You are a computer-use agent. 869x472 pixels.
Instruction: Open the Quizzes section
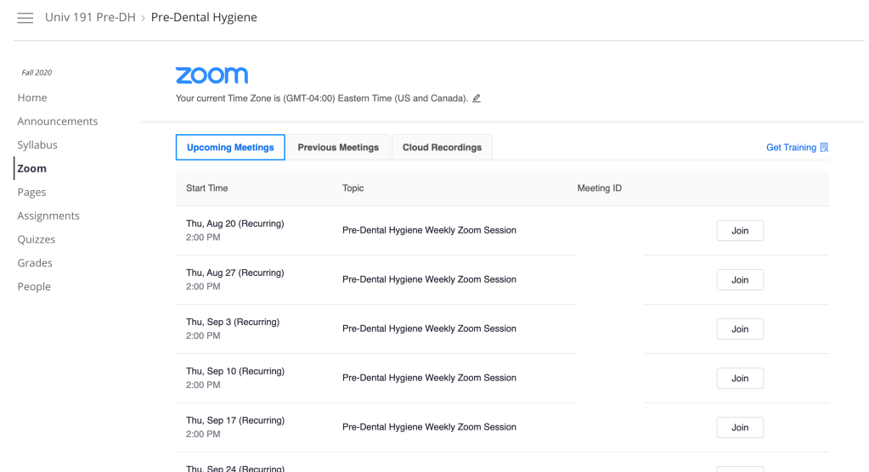point(37,239)
